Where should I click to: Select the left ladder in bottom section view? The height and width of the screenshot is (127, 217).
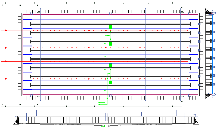pyautogui.click(x=27, y=119)
